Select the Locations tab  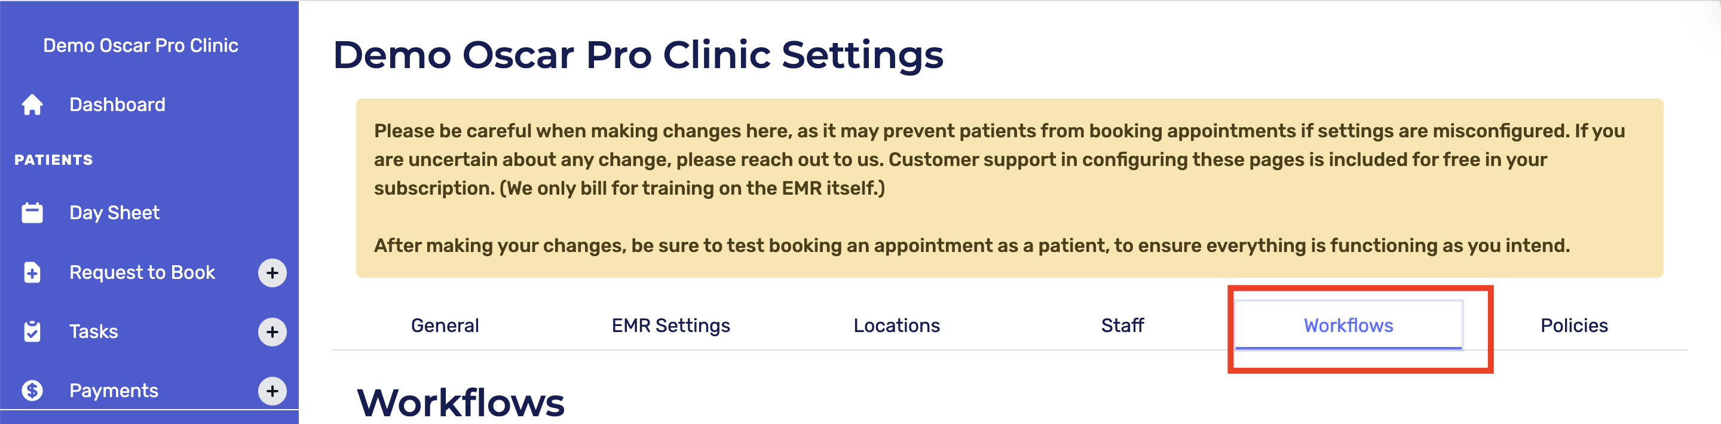coord(896,326)
